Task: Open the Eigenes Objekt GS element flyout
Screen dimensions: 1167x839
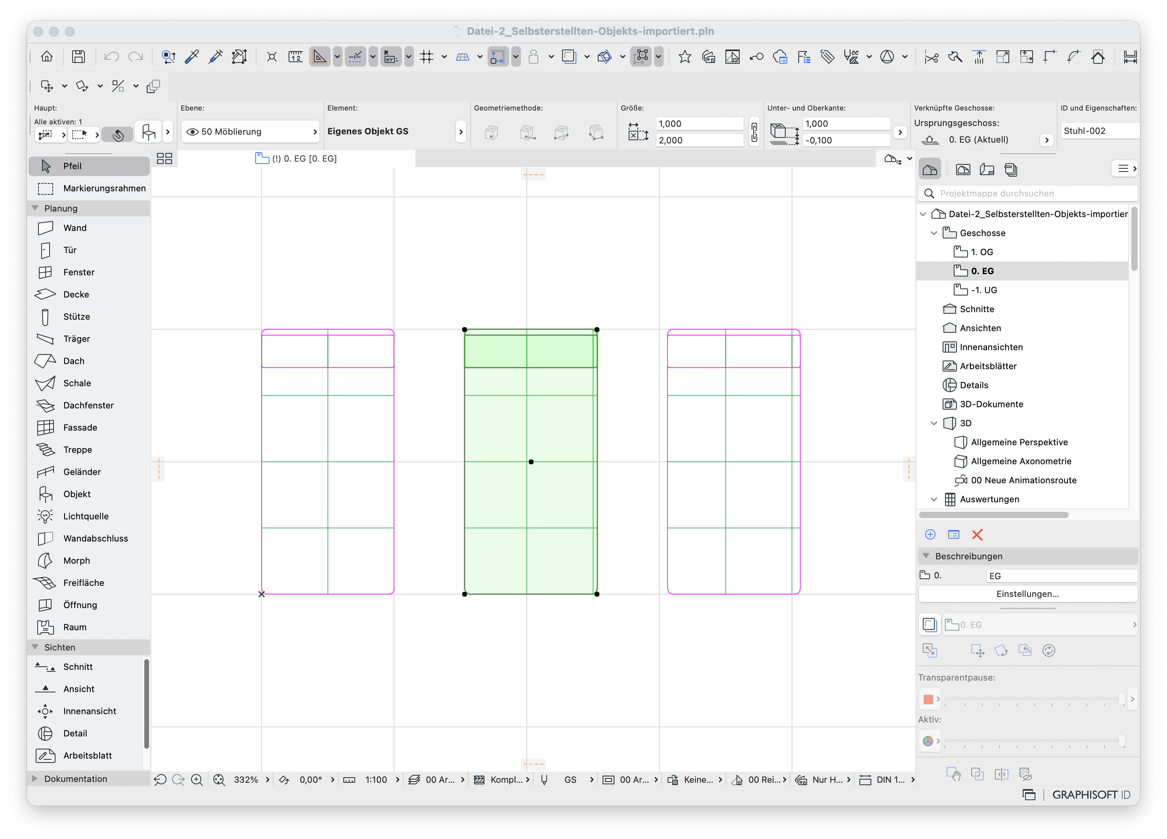Action: click(461, 132)
